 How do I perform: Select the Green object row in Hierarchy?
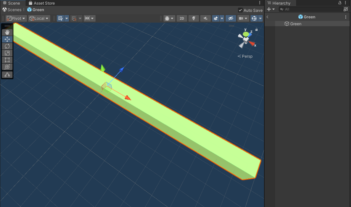point(308,24)
